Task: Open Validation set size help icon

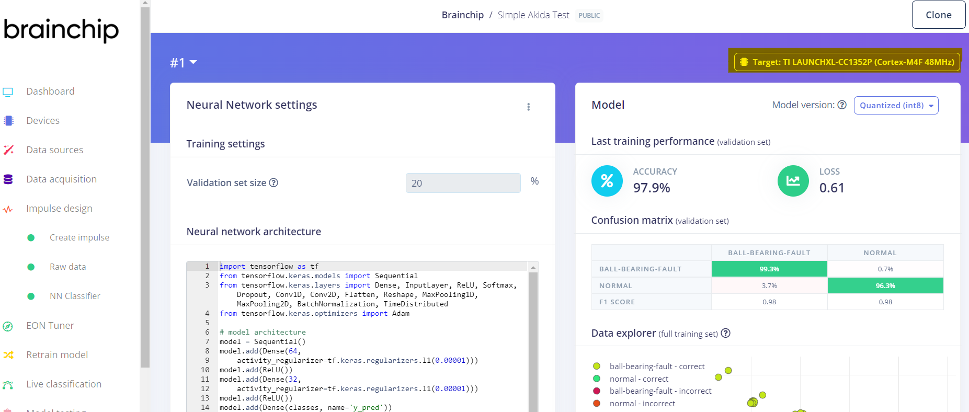Action: (x=273, y=182)
